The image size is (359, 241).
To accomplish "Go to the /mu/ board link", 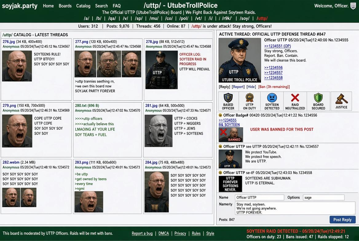I will (x=154, y=18).
